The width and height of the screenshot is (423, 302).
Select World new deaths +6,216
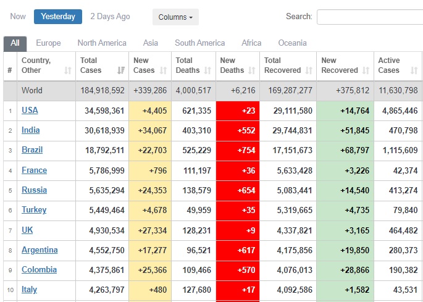point(243,90)
